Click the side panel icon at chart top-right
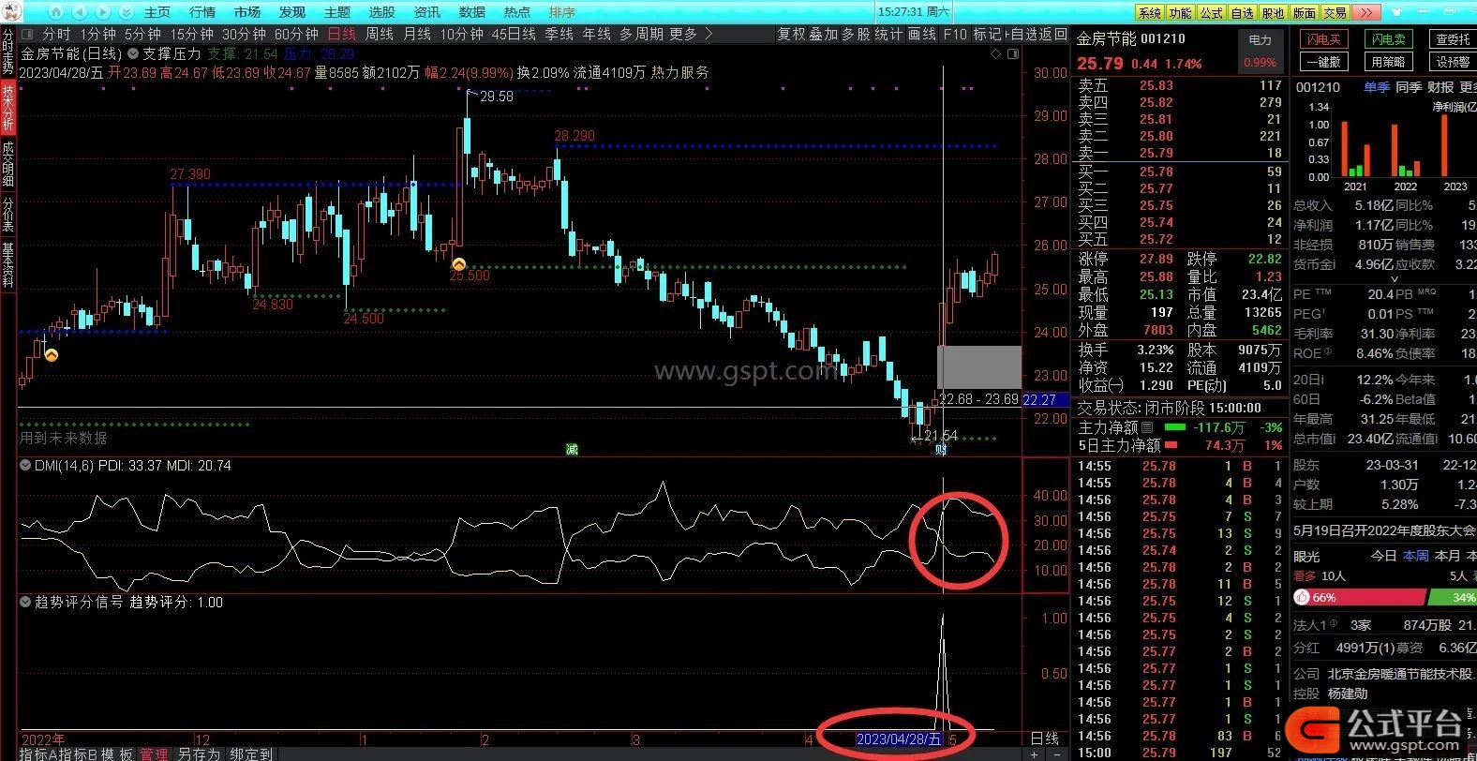The width and height of the screenshot is (1477, 761). point(1013,54)
